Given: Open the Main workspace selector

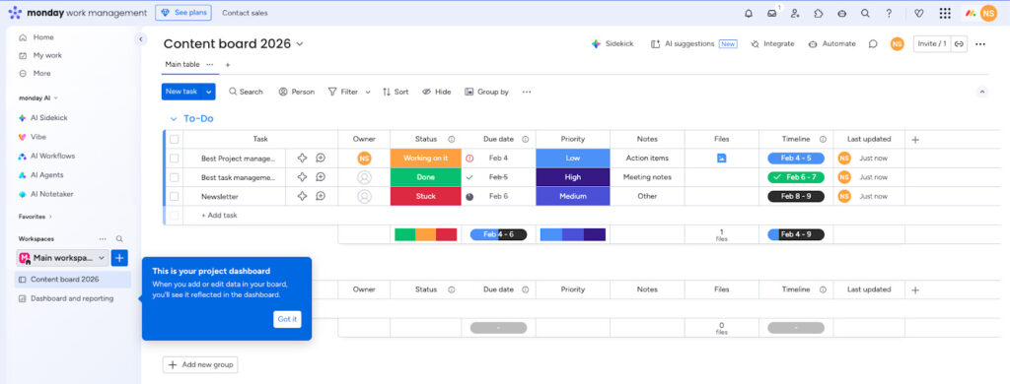Looking at the screenshot, I should click(x=62, y=258).
